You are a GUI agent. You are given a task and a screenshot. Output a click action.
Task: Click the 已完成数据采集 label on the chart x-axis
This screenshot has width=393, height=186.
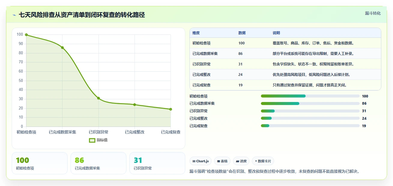click(x=62, y=132)
